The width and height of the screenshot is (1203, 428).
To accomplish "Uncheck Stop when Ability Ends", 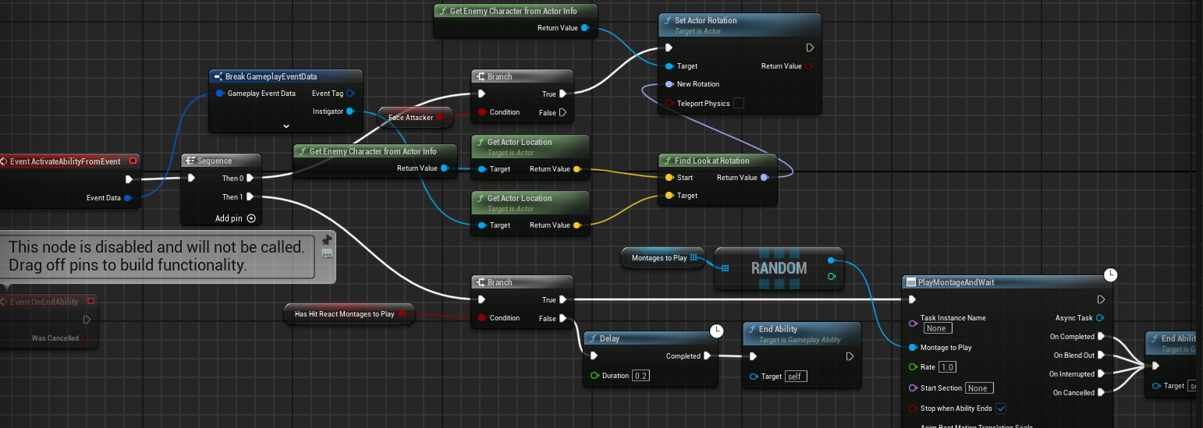I will [x=1001, y=409].
